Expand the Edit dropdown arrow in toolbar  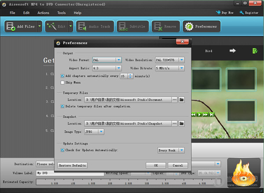71,26
